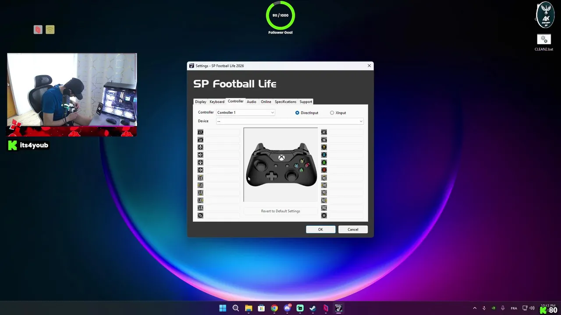Select the red B button mapping icon
The width and height of the screenshot is (561, 315).
324,170
